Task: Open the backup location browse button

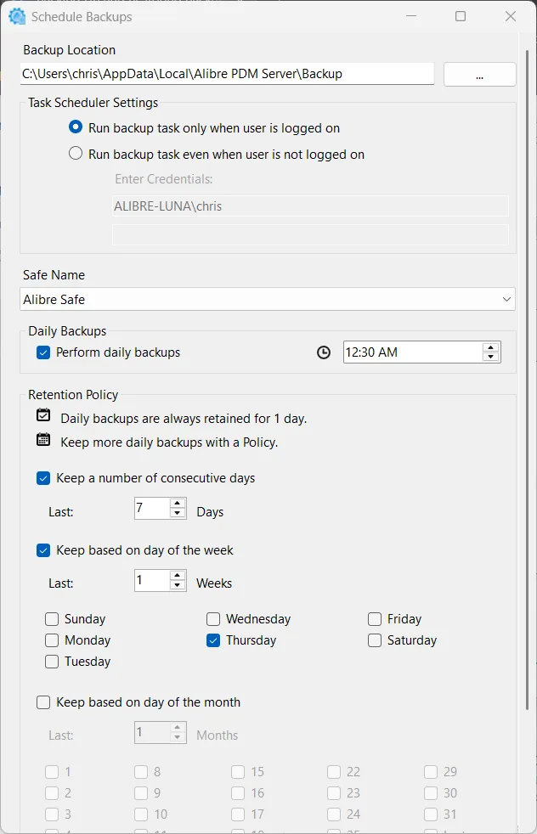Action: point(479,74)
